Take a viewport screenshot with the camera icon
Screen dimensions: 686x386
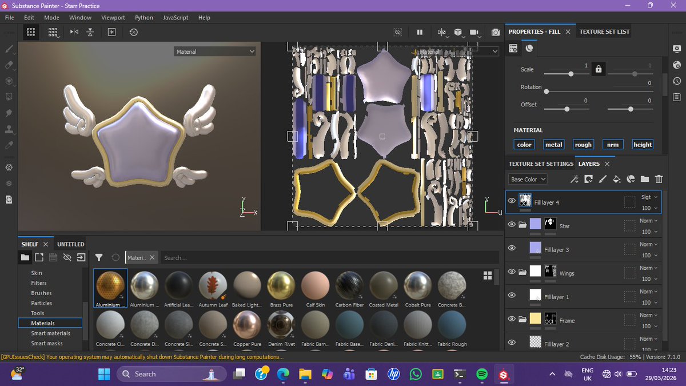[x=496, y=32]
